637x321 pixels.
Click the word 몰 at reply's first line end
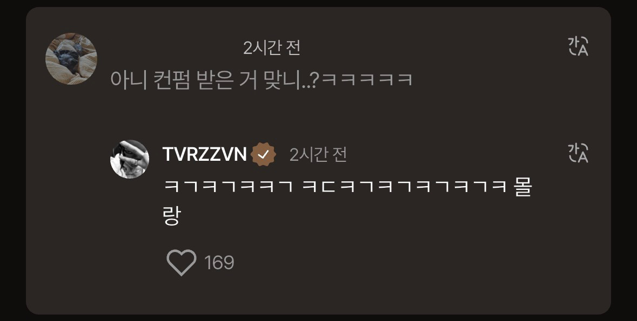tap(523, 187)
